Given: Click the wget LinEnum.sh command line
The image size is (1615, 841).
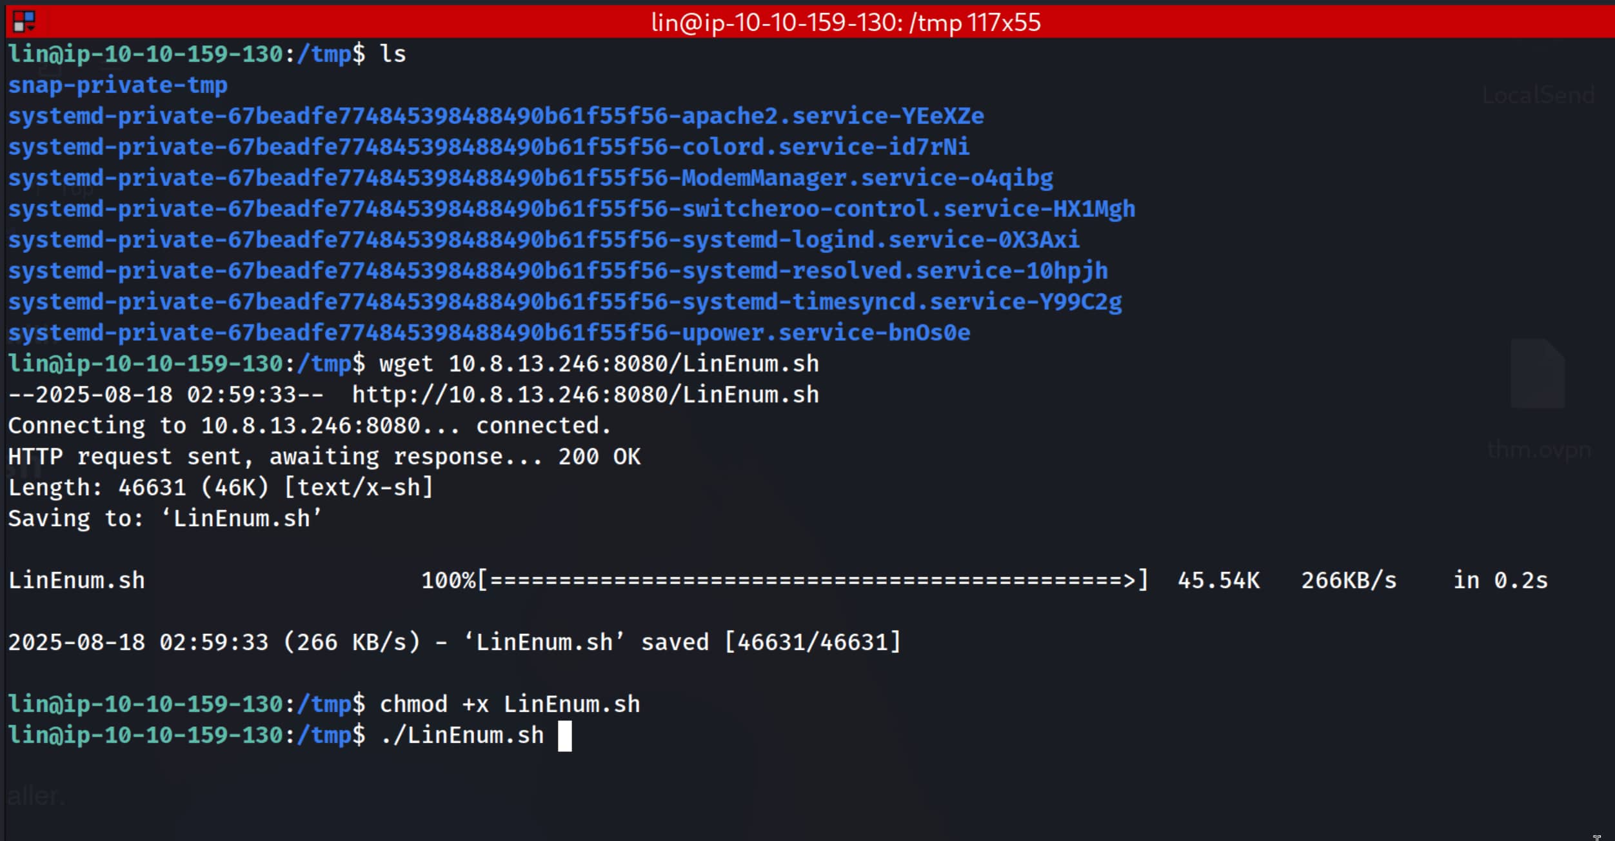Looking at the screenshot, I should pyautogui.click(x=599, y=364).
